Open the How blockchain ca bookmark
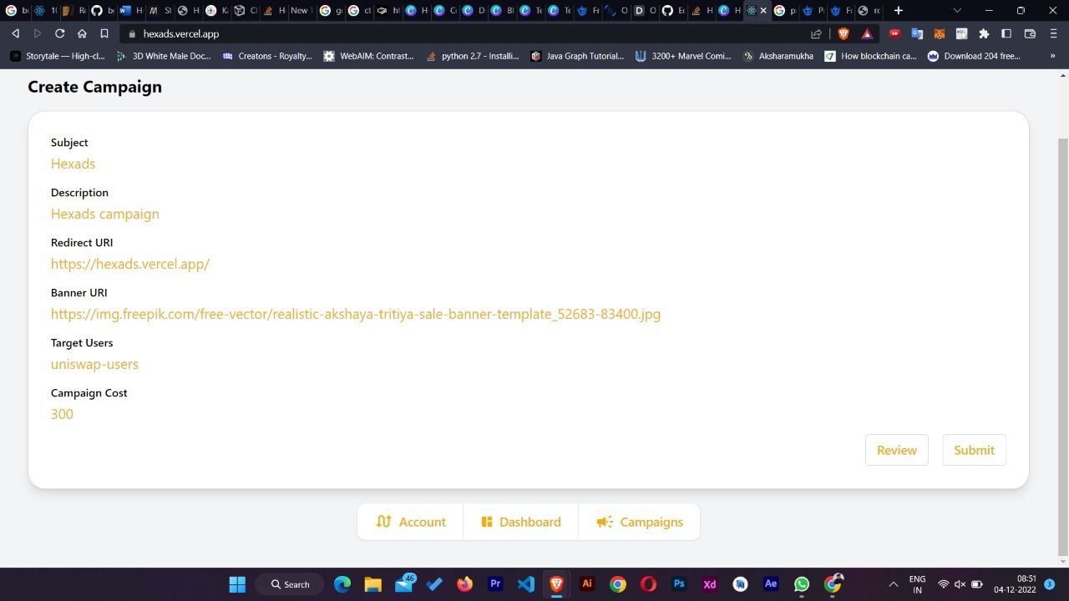 [871, 56]
